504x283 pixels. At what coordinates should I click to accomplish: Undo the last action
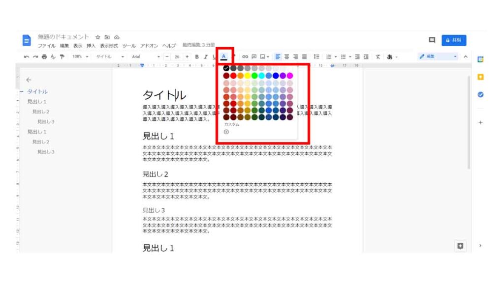coord(27,57)
